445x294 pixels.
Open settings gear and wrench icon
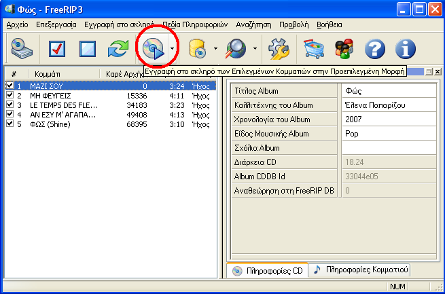click(x=279, y=49)
